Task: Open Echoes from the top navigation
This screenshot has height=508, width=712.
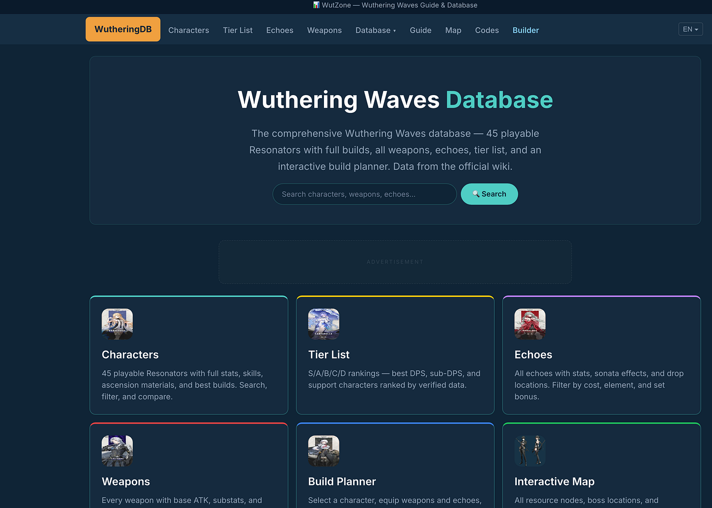Action: (x=280, y=30)
